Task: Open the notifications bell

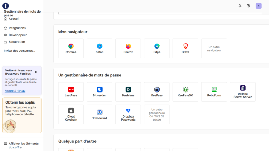Action: pos(240,6)
